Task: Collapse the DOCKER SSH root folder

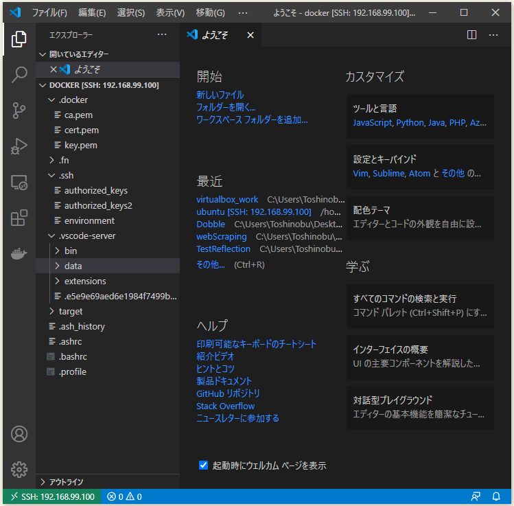Action: [x=43, y=85]
